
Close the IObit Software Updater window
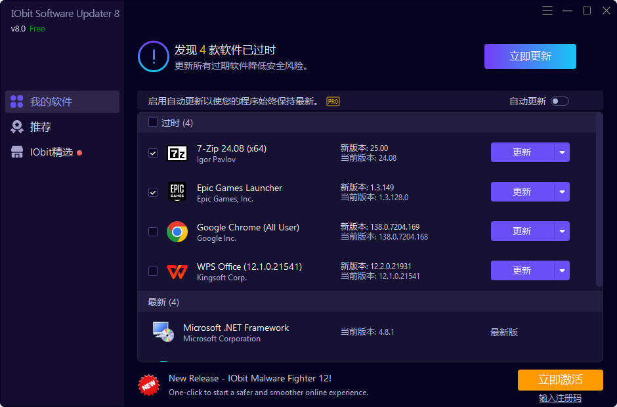[x=606, y=11]
